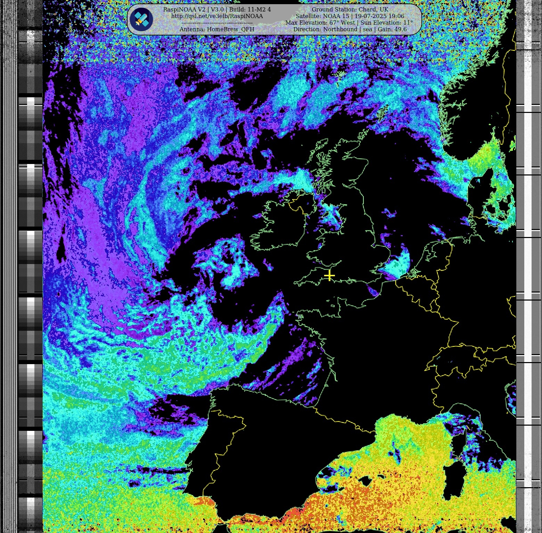
Task: Select the 'Direction: Northbound' text
Action: pyautogui.click(x=325, y=30)
